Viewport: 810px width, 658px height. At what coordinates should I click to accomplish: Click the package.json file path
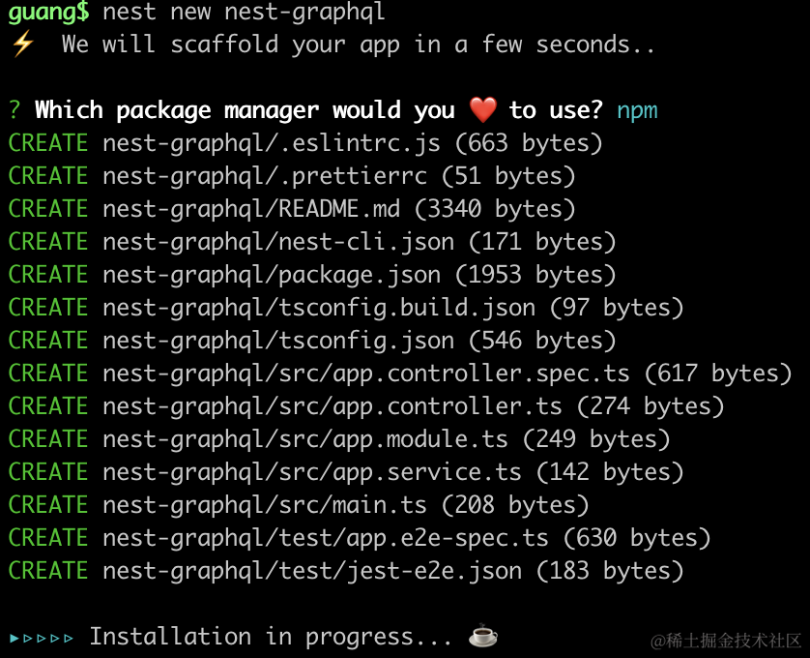tap(271, 275)
